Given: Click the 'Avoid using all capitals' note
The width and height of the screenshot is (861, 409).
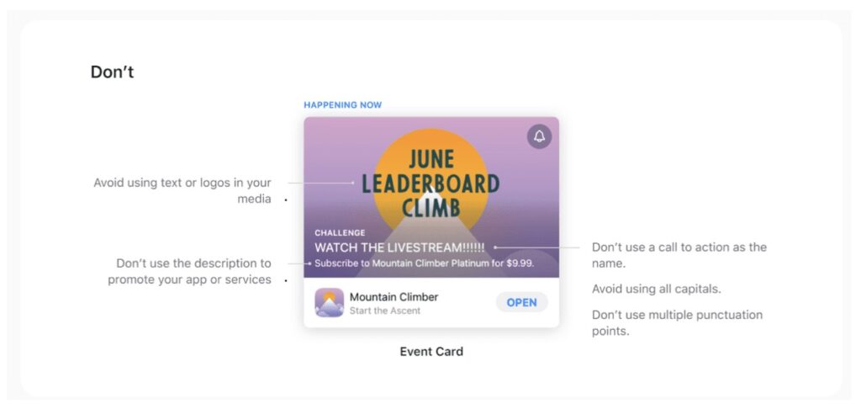Looking at the screenshot, I should [656, 289].
